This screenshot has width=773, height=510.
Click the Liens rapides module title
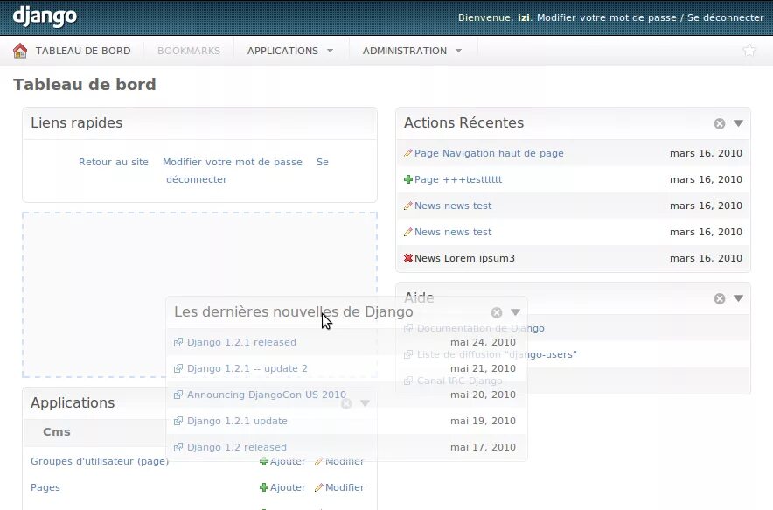pos(76,122)
